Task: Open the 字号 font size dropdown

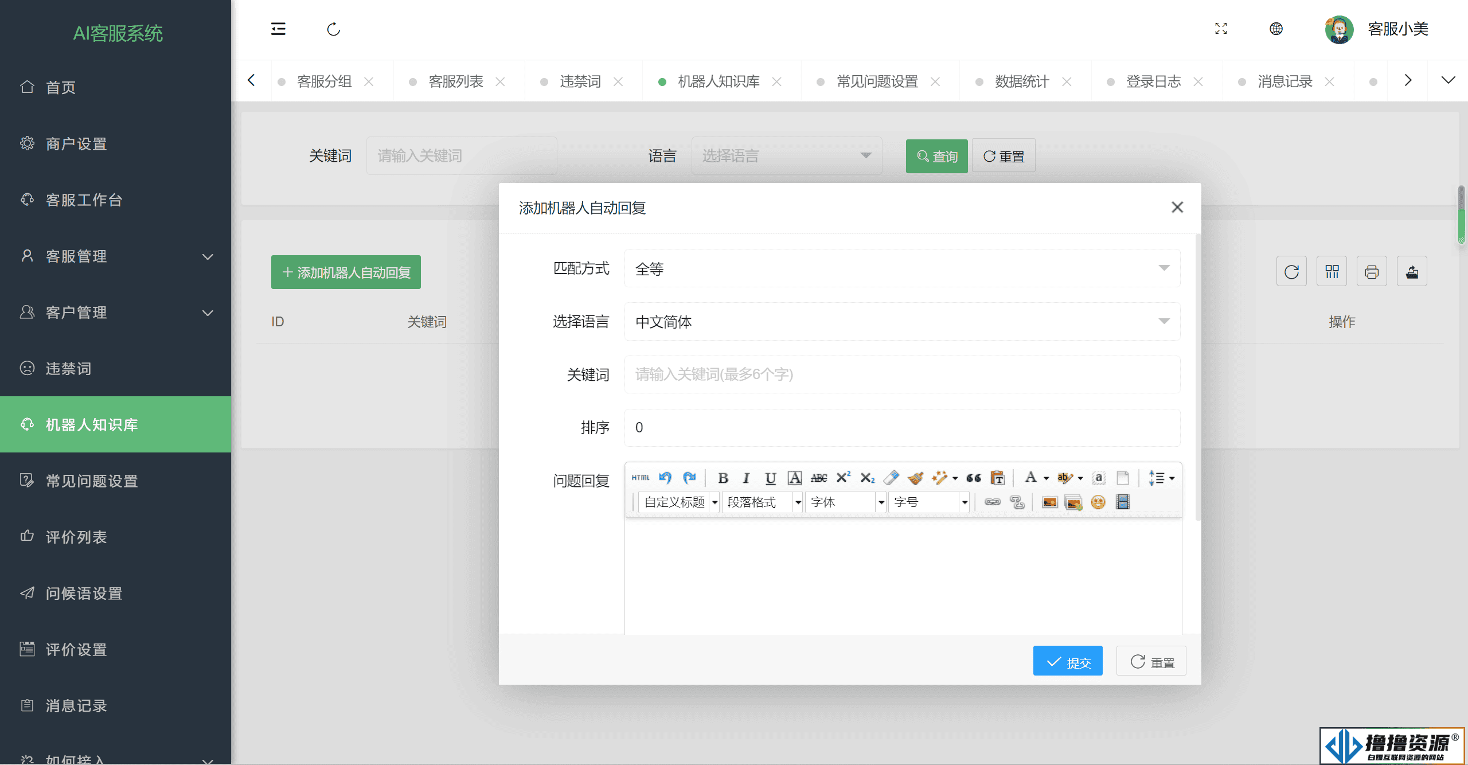Action: click(929, 502)
